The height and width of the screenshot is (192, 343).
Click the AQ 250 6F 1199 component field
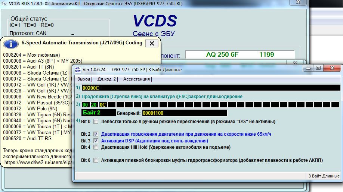240,54
